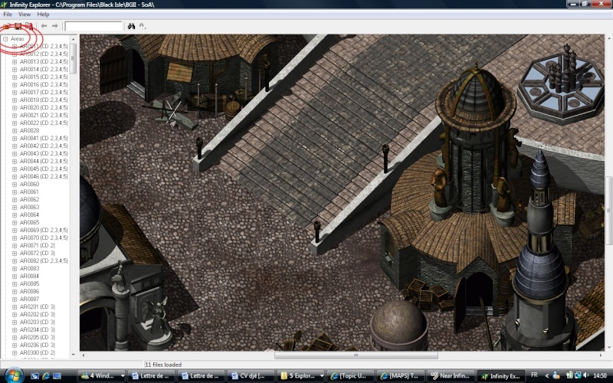Click the tree panel scroll-down arrow
The height and width of the screenshot is (383, 613).
tap(73, 355)
